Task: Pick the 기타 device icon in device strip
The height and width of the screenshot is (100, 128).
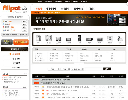Action: tap(120, 39)
